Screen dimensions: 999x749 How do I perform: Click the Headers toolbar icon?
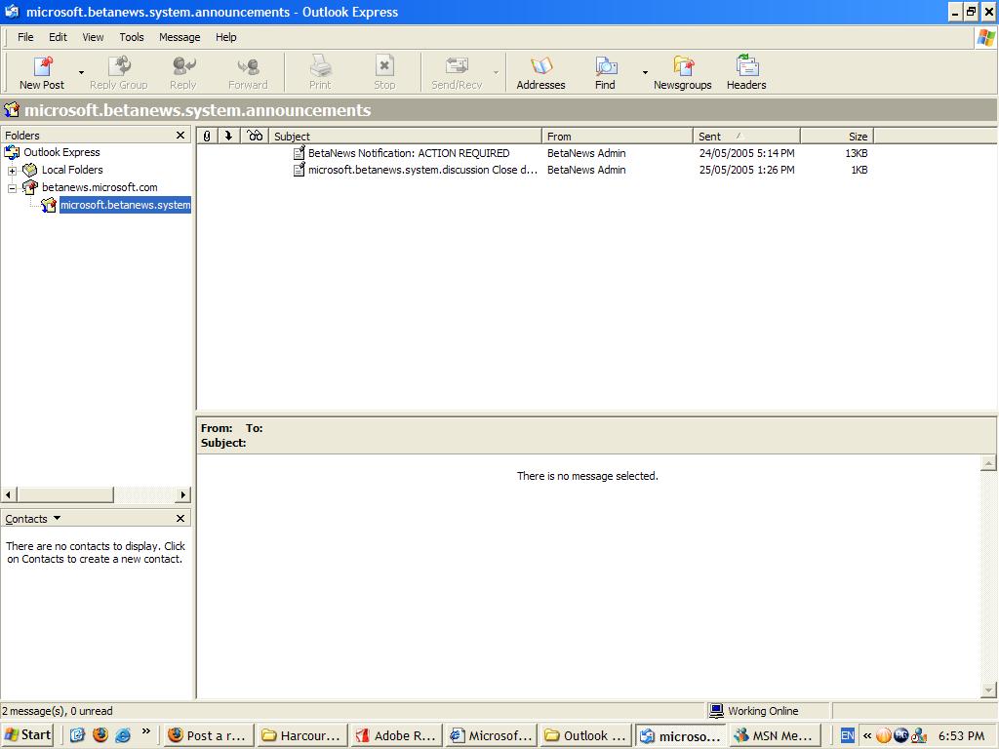click(x=746, y=72)
